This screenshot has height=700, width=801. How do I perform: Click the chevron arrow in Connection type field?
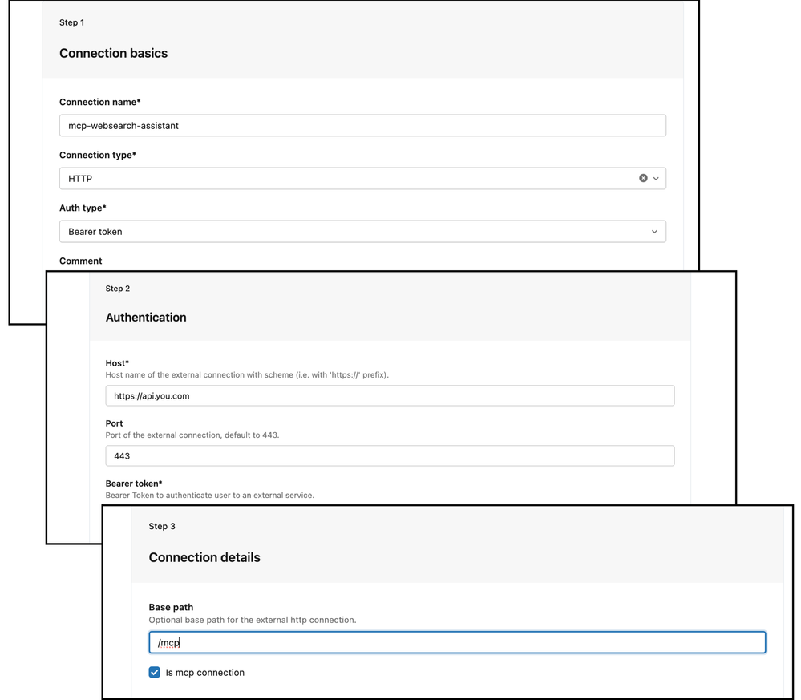pos(656,179)
